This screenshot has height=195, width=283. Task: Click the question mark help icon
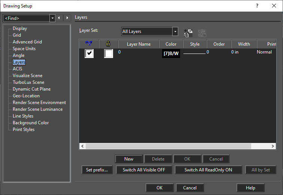257,6
